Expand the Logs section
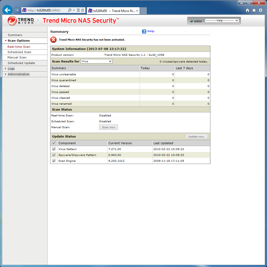Screen dimensions: 267x267 pos(11,69)
